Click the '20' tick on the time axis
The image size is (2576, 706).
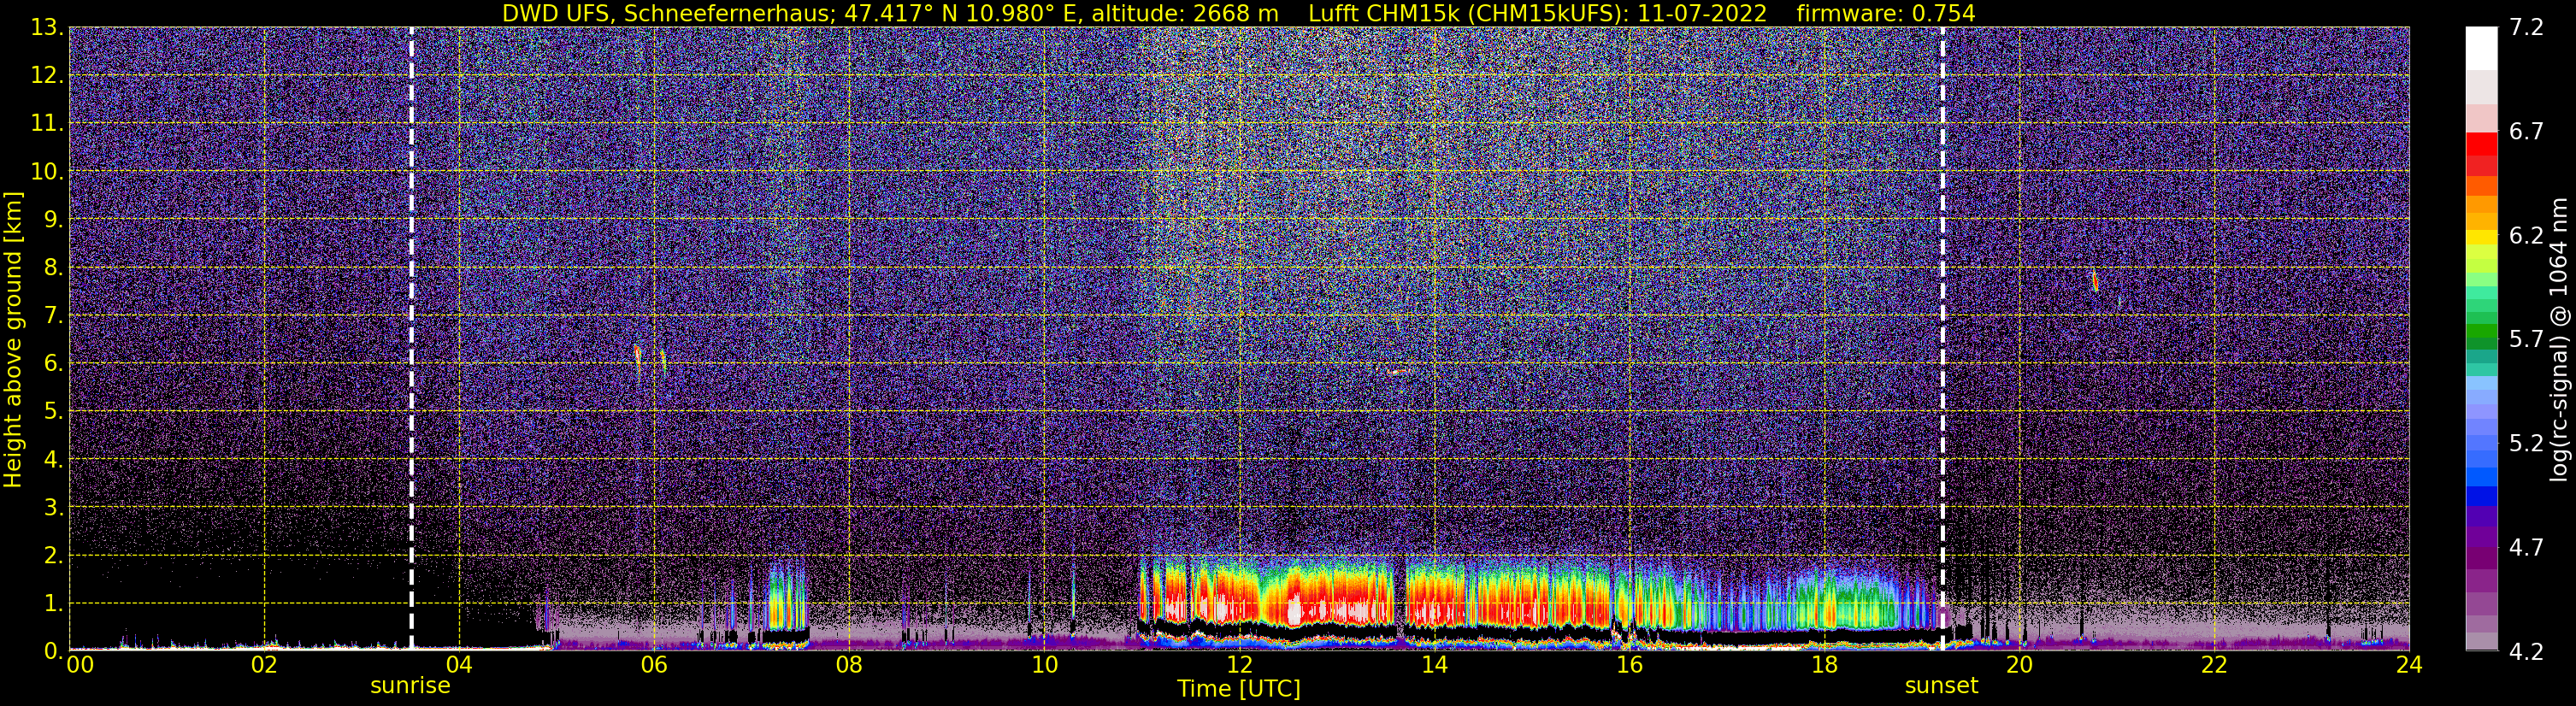pyautogui.click(x=2019, y=665)
